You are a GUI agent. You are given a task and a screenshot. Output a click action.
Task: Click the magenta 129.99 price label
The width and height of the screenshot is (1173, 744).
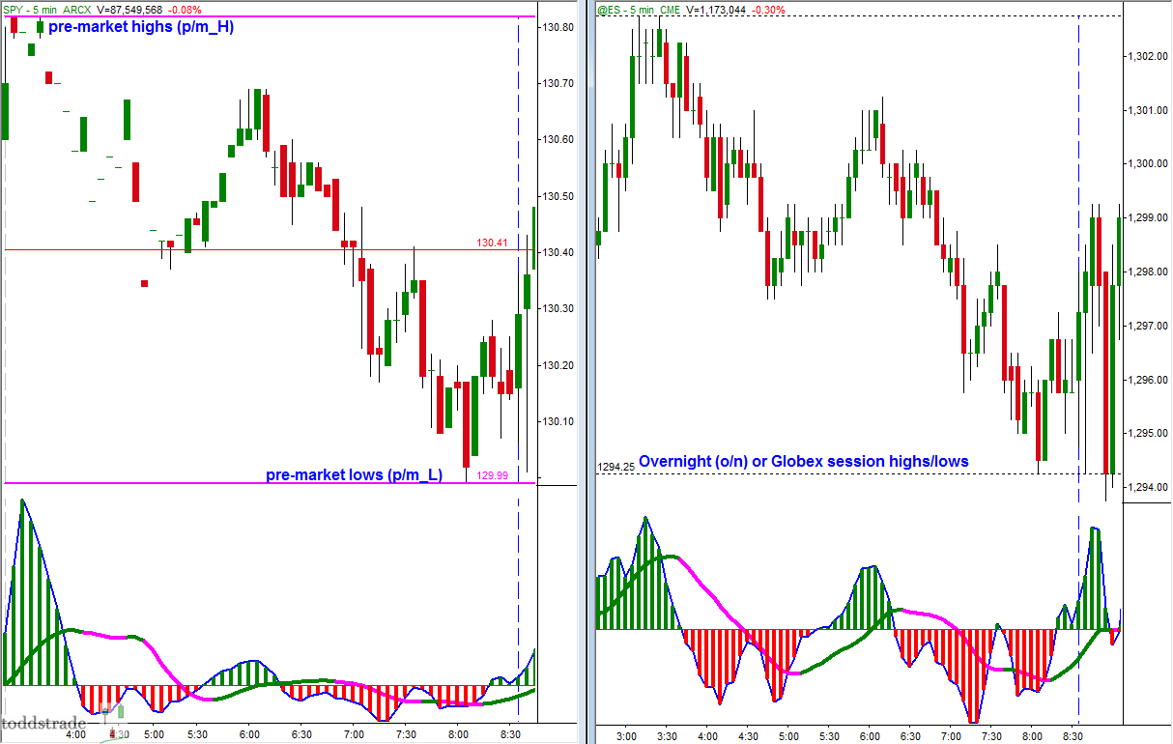click(492, 474)
